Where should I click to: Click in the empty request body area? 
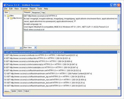pos(72,38)
